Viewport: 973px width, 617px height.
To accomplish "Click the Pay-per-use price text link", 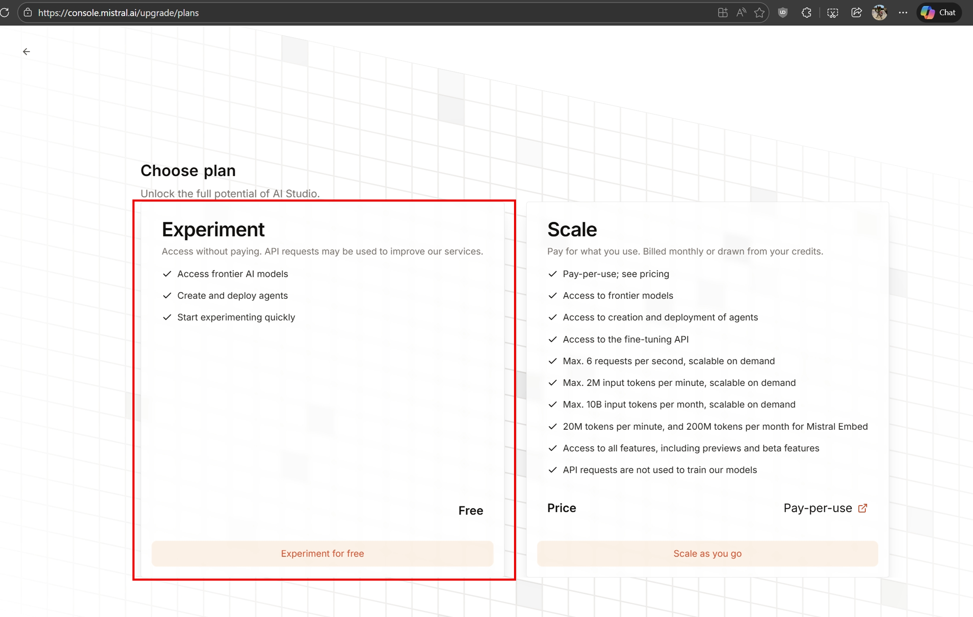I will (x=817, y=508).
